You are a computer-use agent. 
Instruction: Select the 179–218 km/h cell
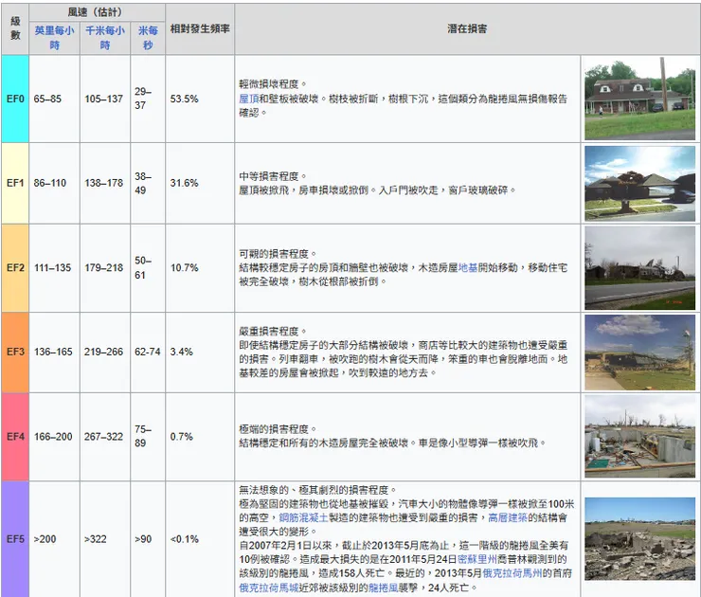[x=105, y=268]
